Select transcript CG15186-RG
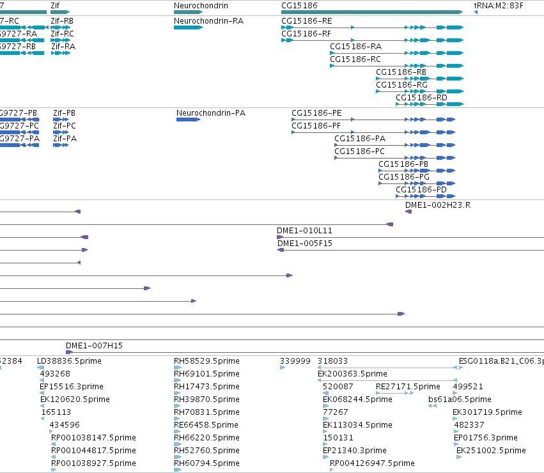544x473 pixels. point(401,85)
